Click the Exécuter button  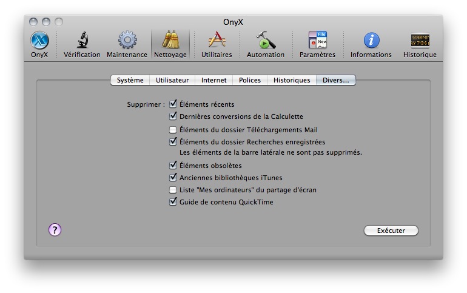point(391,231)
